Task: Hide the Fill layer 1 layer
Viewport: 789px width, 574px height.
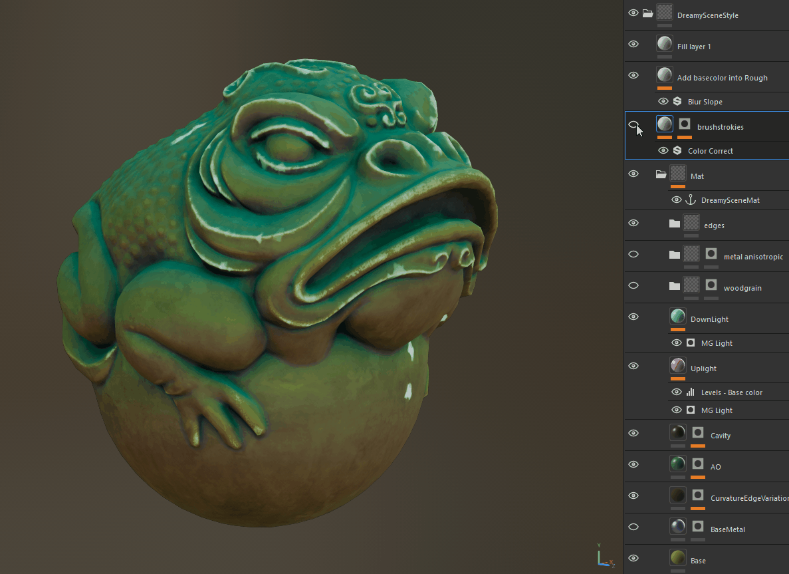Action: pyautogui.click(x=633, y=45)
